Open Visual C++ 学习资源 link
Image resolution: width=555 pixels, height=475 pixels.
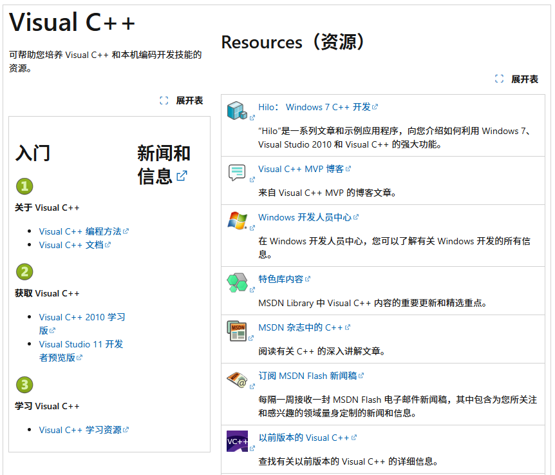pos(84,430)
